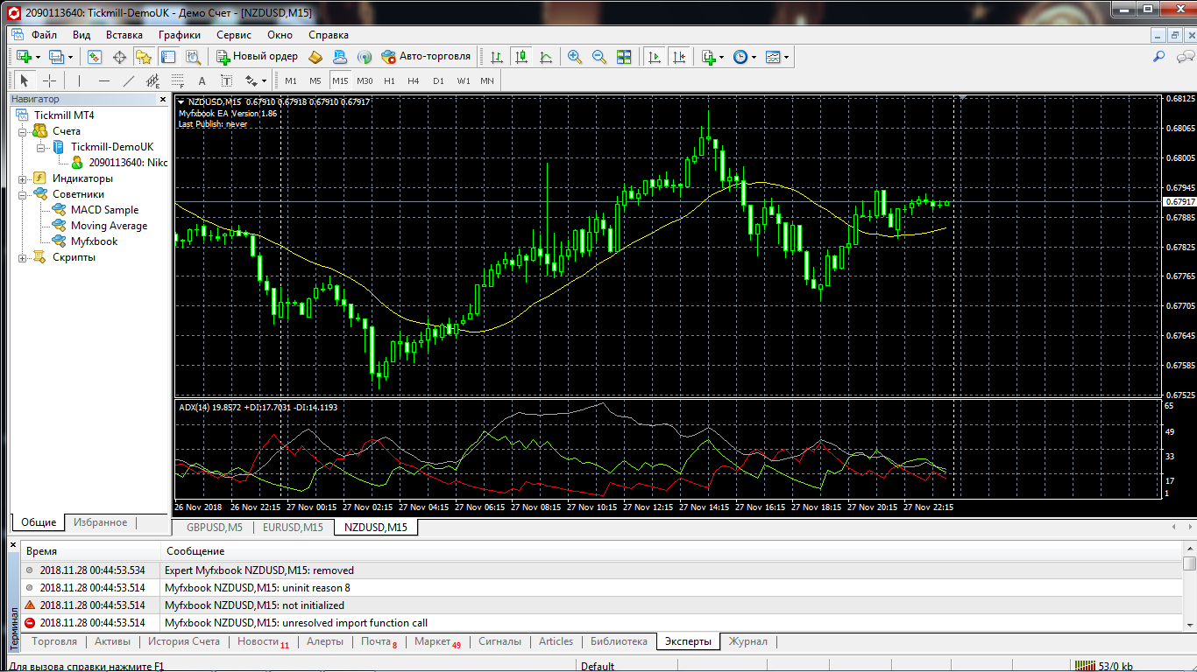
Task: Click the terminal log vertical scrollbar
Action: (x=1189, y=593)
